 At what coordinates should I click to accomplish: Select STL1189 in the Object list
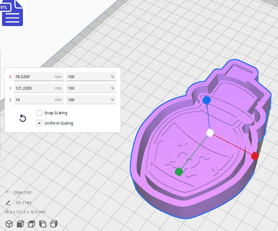tap(24, 202)
